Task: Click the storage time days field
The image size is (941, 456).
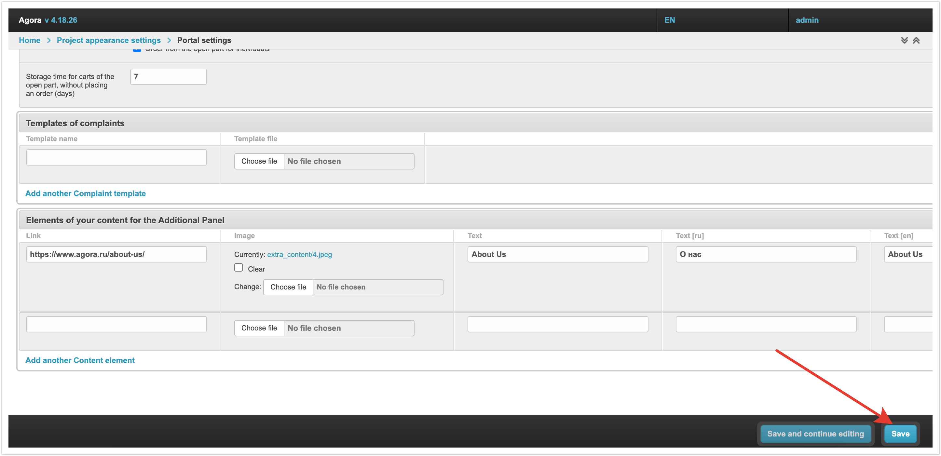Action: coord(168,77)
